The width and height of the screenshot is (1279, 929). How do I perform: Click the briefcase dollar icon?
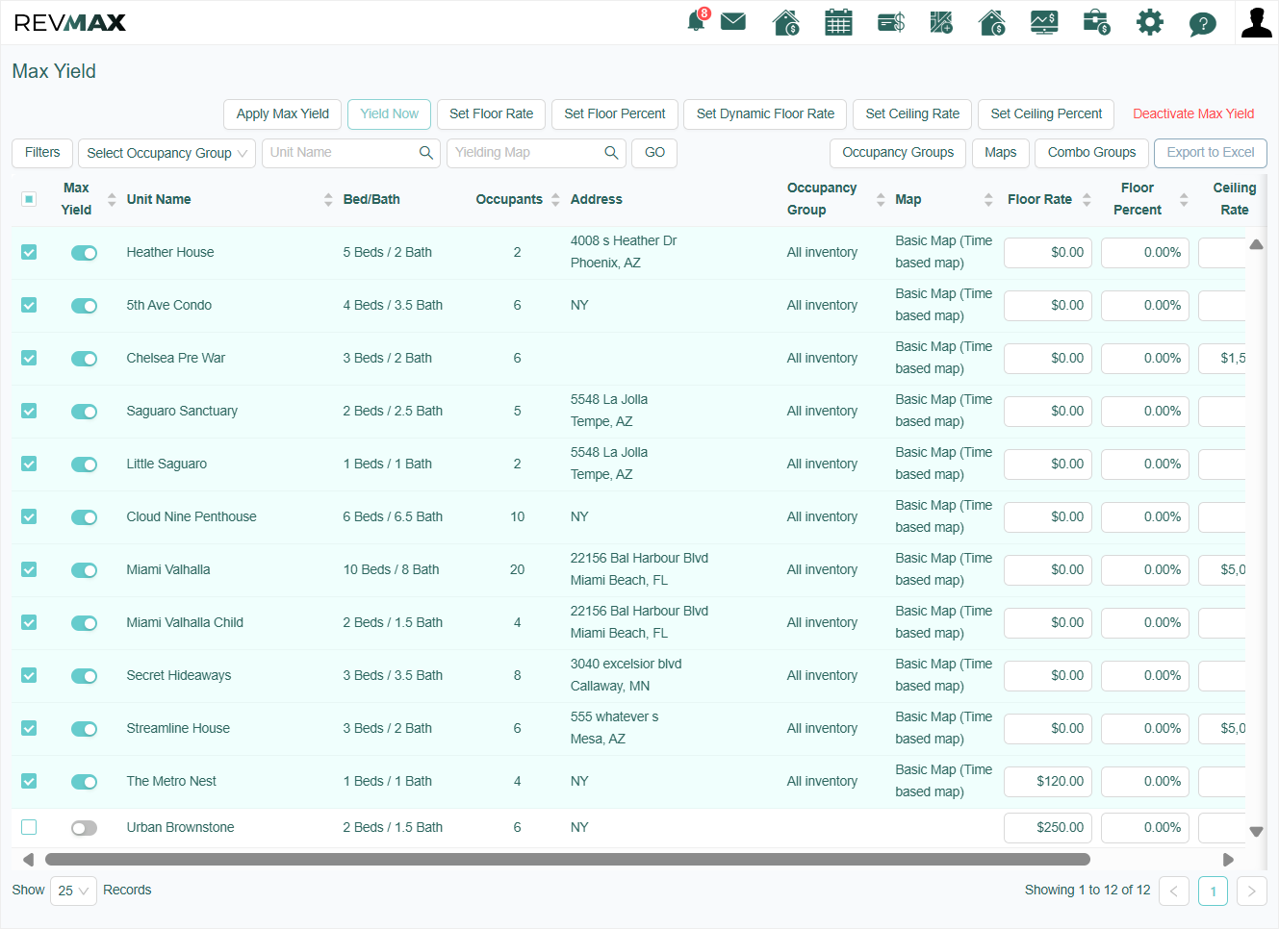(x=1096, y=22)
